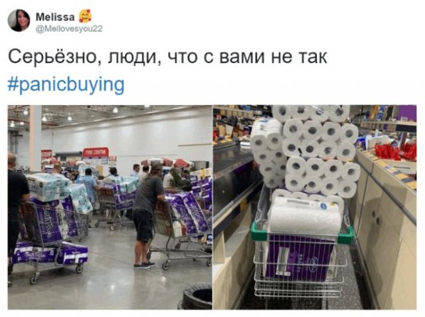Click the purple package inside the wire cart
The height and width of the screenshot is (317, 425).
click(x=299, y=258)
